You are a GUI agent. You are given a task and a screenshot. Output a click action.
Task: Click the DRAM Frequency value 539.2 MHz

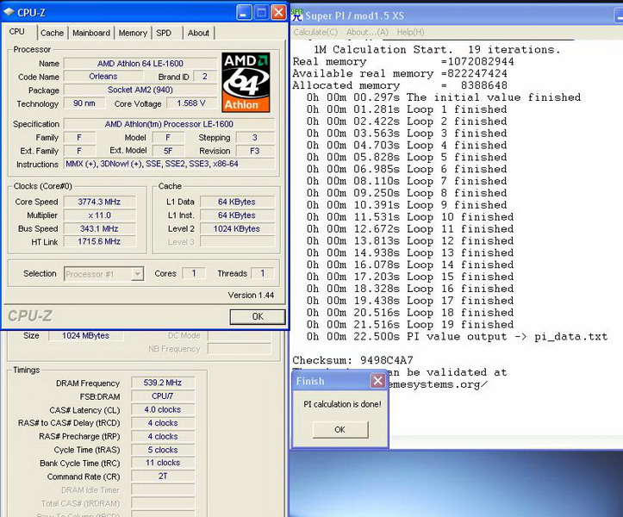coord(163,383)
